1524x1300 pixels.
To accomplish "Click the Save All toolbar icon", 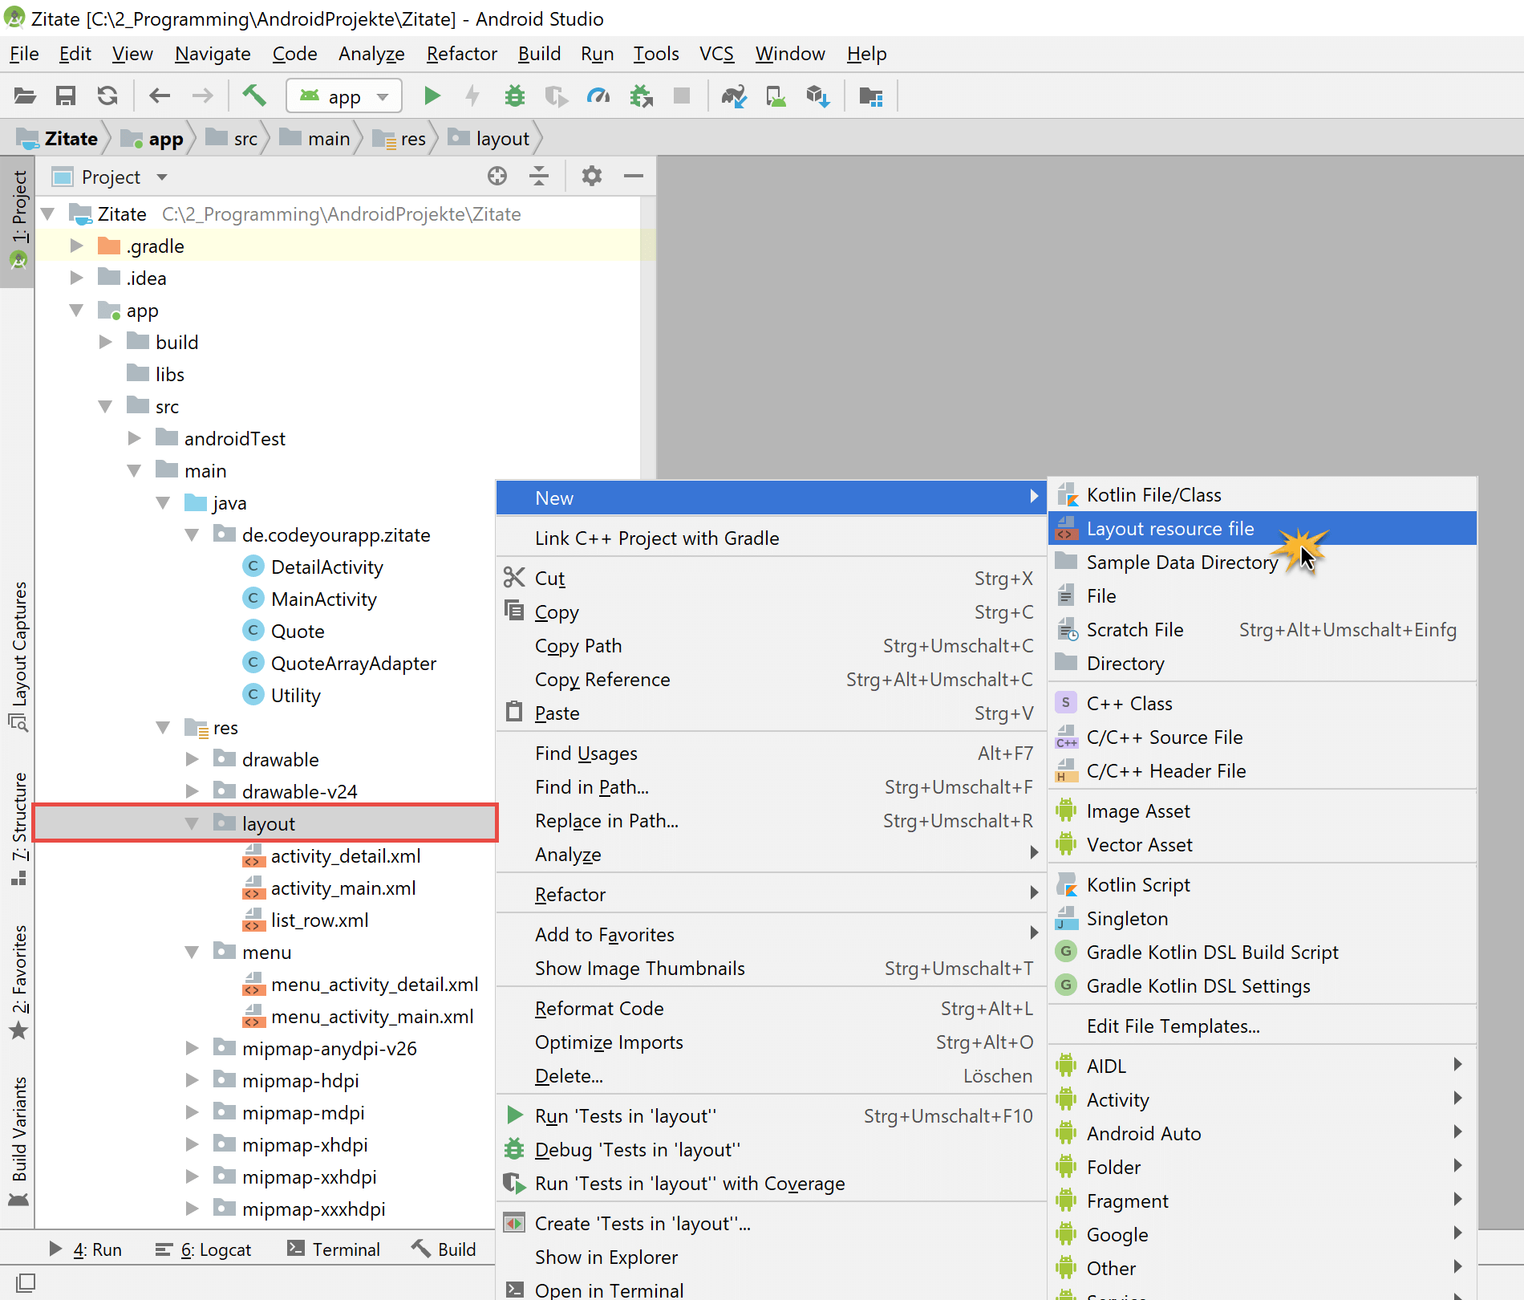I will [66, 96].
